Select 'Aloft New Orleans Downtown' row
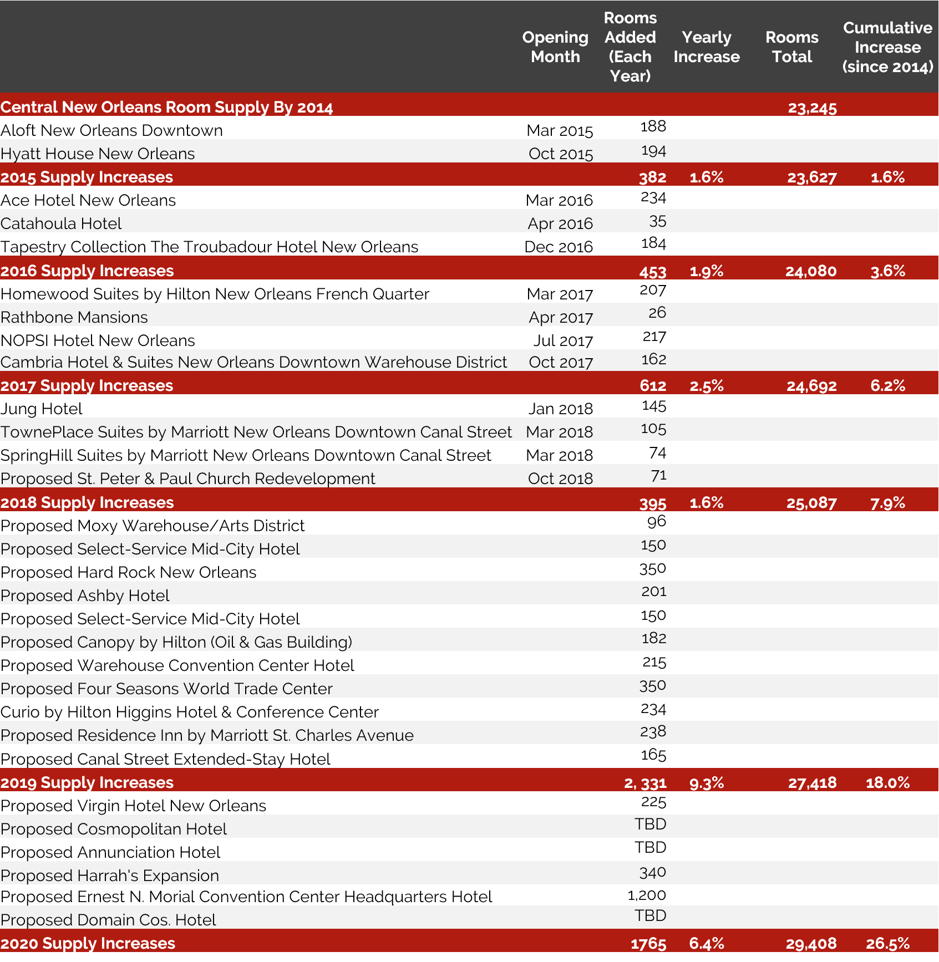939x962 pixels. (x=111, y=130)
